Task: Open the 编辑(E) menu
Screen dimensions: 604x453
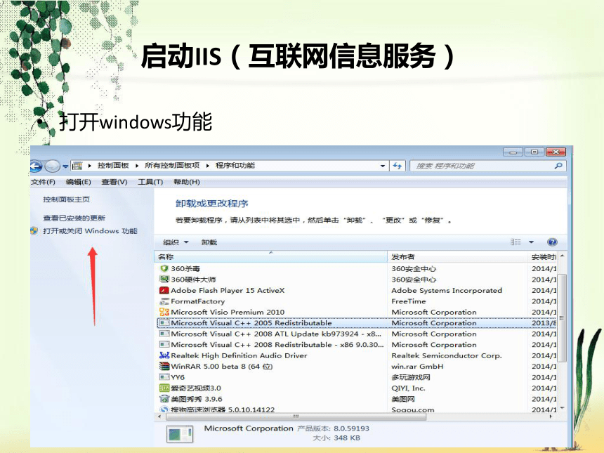Action: 78,182
